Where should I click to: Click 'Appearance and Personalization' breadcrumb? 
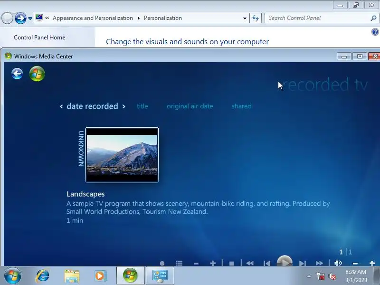point(93,18)
